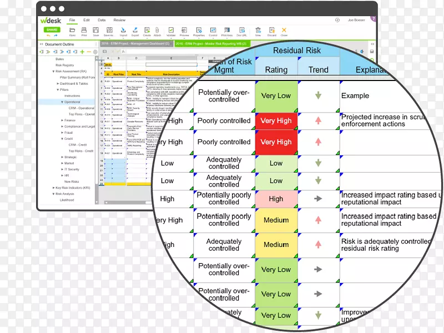Expand the Finance tree node
Viewport: 444px width, 333px height.
pyautogui.click(x=62, y=120)
